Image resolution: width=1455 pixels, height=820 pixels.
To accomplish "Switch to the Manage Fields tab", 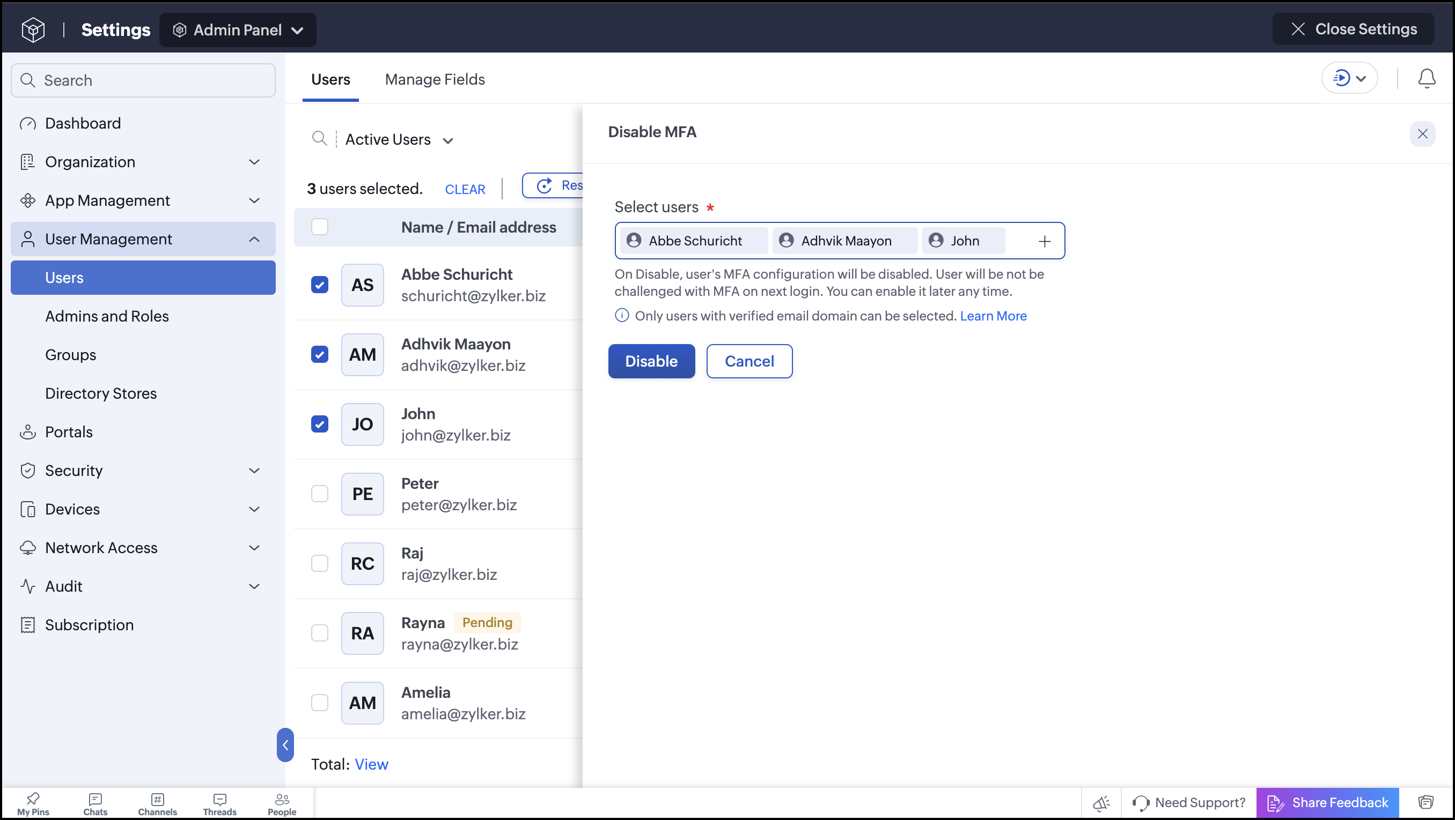I will tap(435, 79).
